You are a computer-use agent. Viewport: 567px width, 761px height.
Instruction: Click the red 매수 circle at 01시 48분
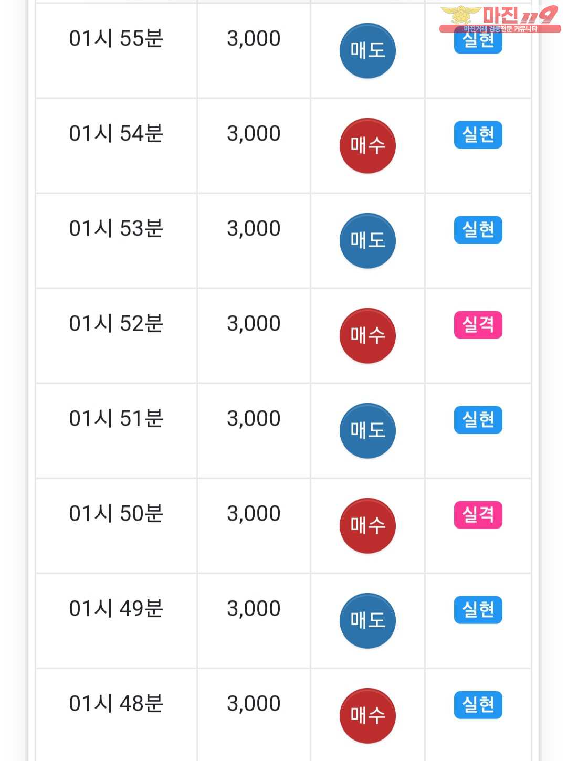pos(367,716)
